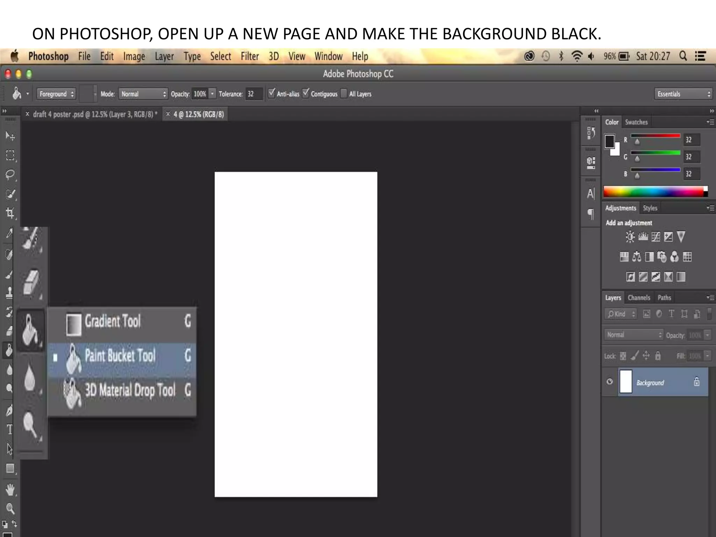
Task: Switch to the Channels tab
Action: (639, 298)
